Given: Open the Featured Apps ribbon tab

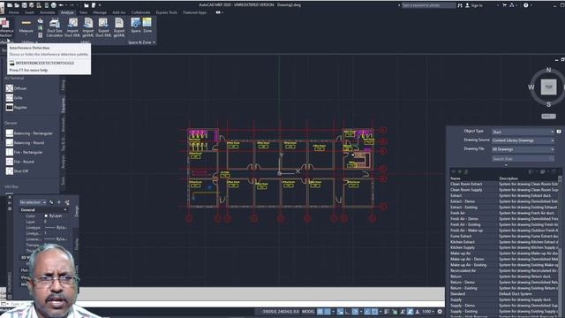Looking at the screenshot, I should [194, 12].
